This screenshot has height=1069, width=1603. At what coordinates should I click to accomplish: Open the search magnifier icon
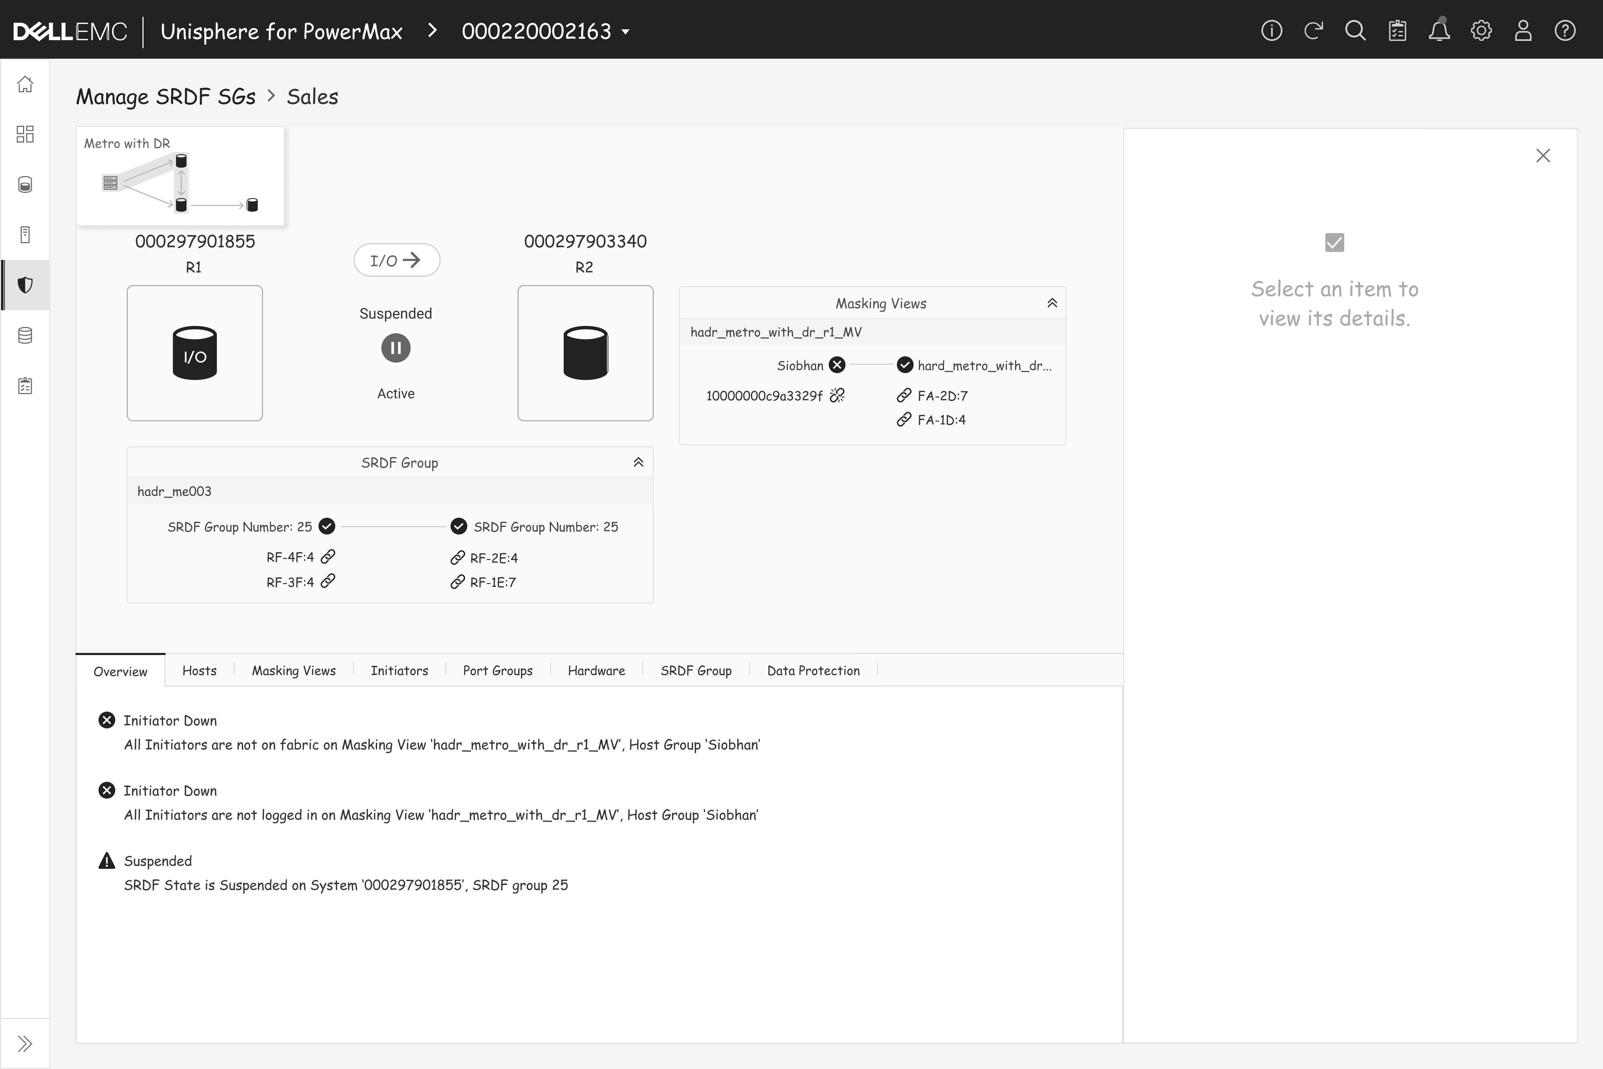point(1355,31)
